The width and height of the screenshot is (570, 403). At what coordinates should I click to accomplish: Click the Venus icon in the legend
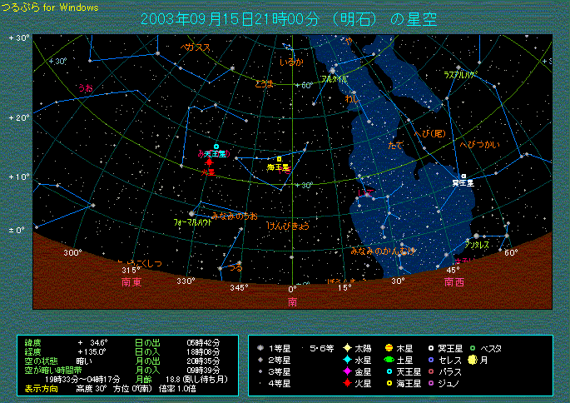click(x=345, y=371)
